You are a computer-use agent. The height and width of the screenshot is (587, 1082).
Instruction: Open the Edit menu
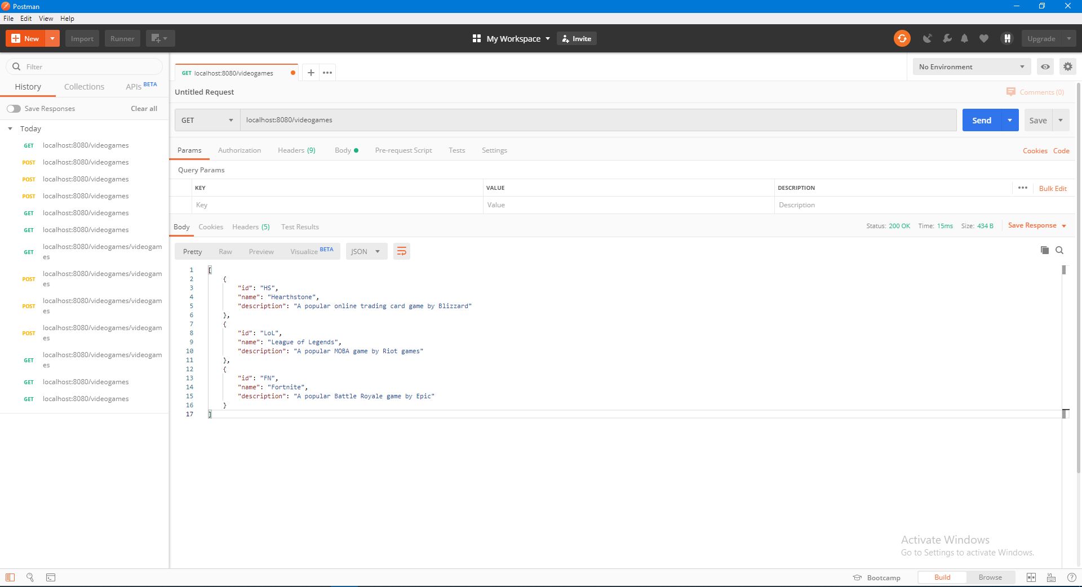tap(26, 19)
